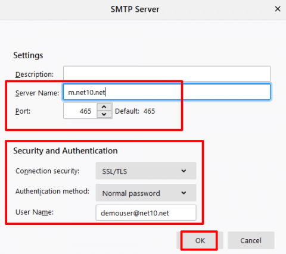Click inside the Port number box
The height and width of the screenshot is (254, 286).
coord(80,111)
